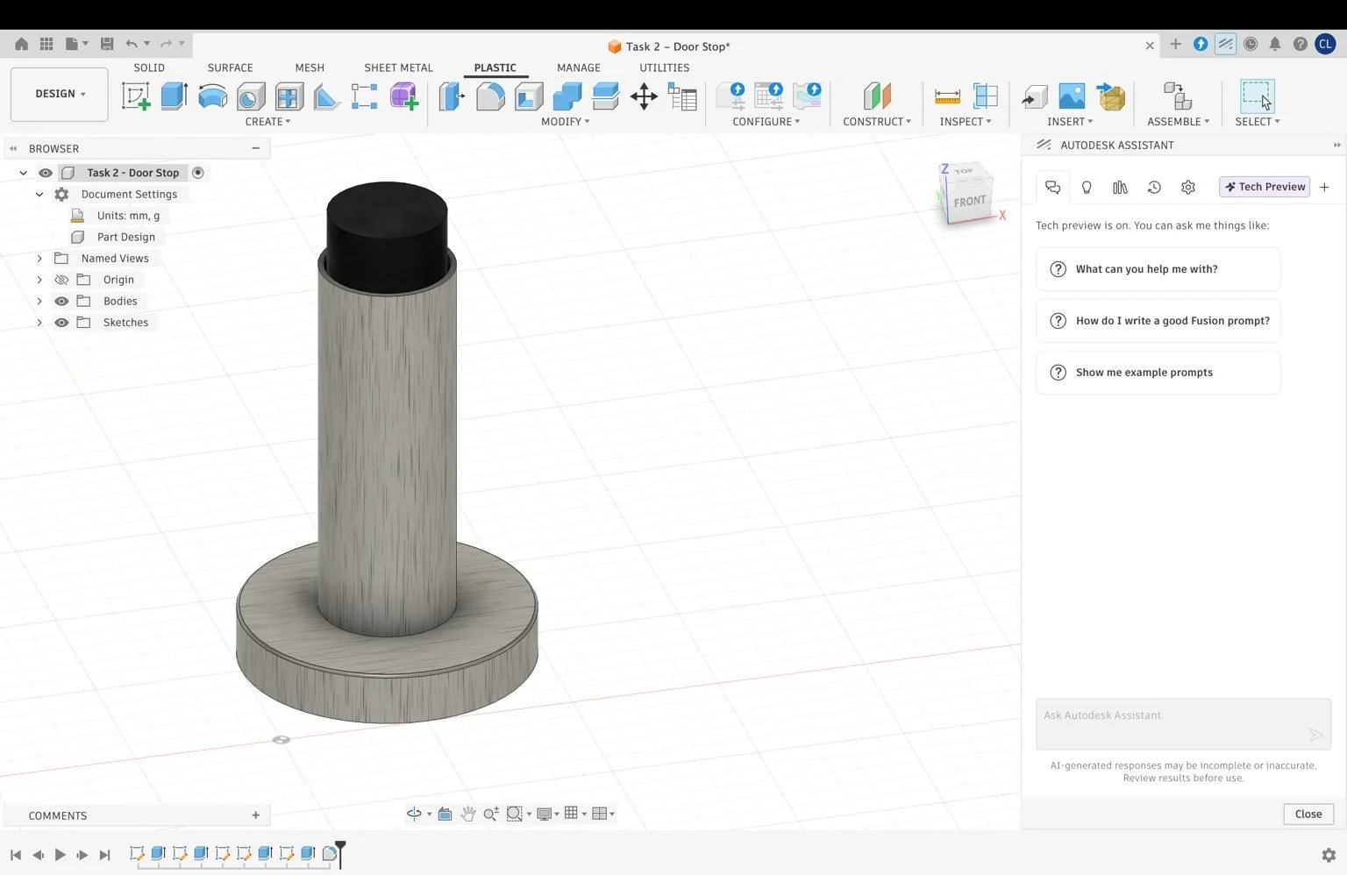Hide the Sketches folder
This screenshot has width=1347, height=875.
[61, 323]
